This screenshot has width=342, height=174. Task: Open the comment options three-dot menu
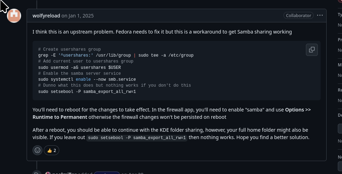coord(320,15)
